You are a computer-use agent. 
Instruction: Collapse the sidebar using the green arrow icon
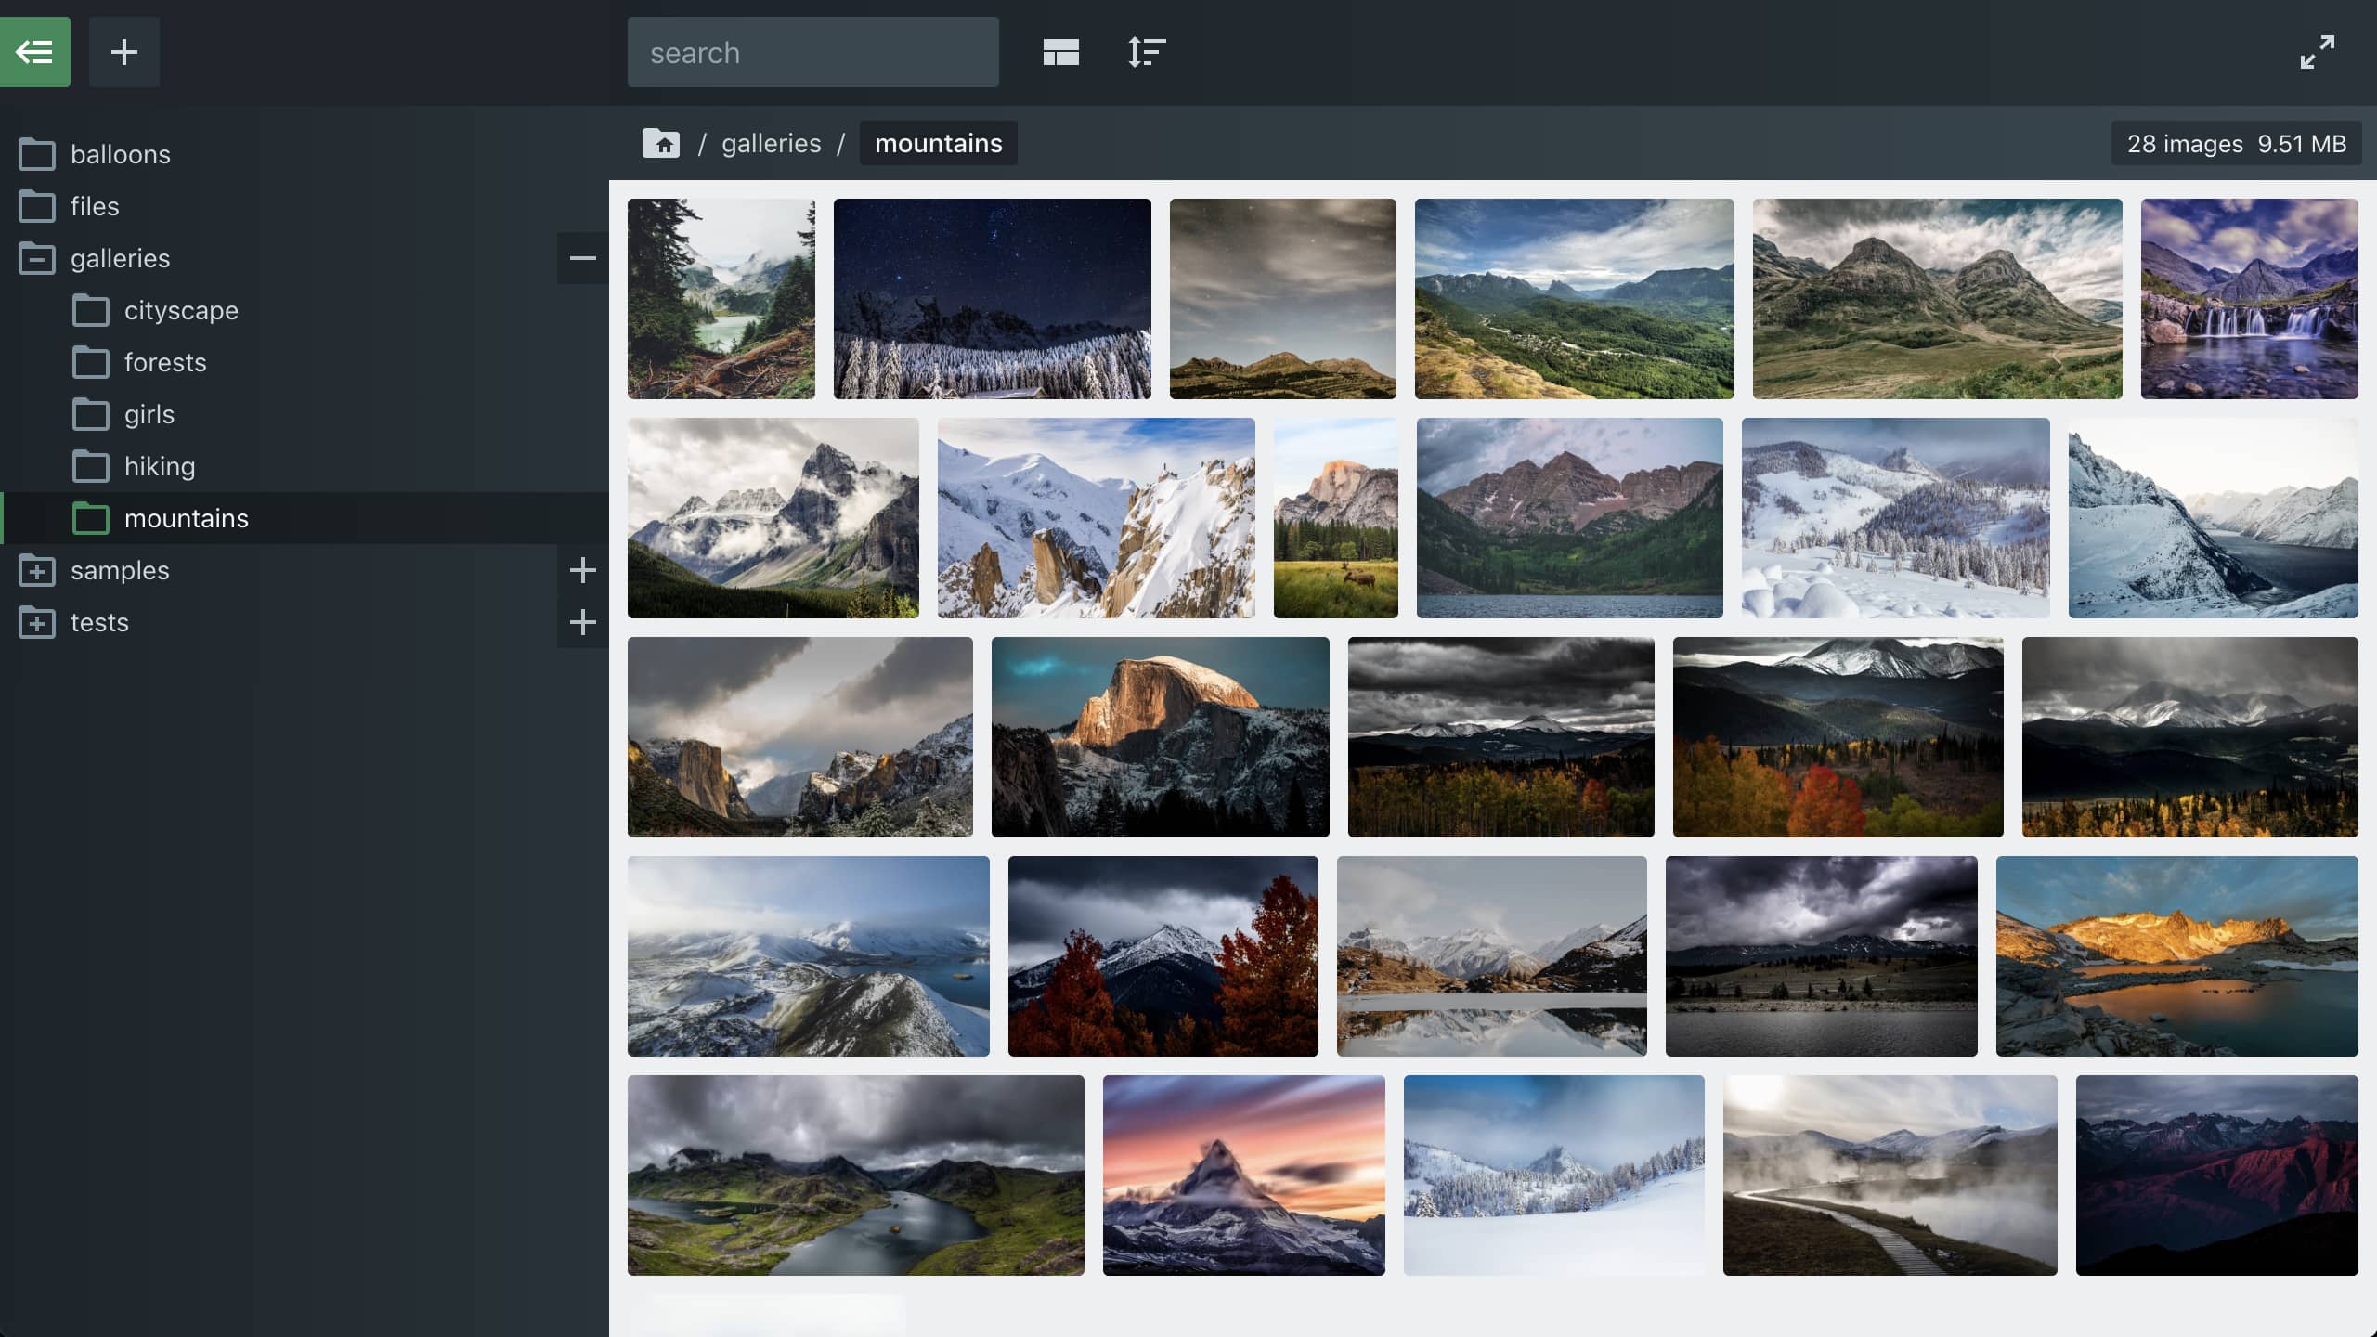pos(35,51)
